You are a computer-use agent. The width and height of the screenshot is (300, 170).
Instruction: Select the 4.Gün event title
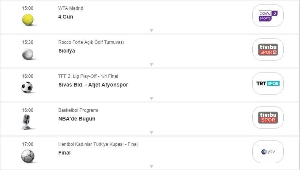point(66,17)
